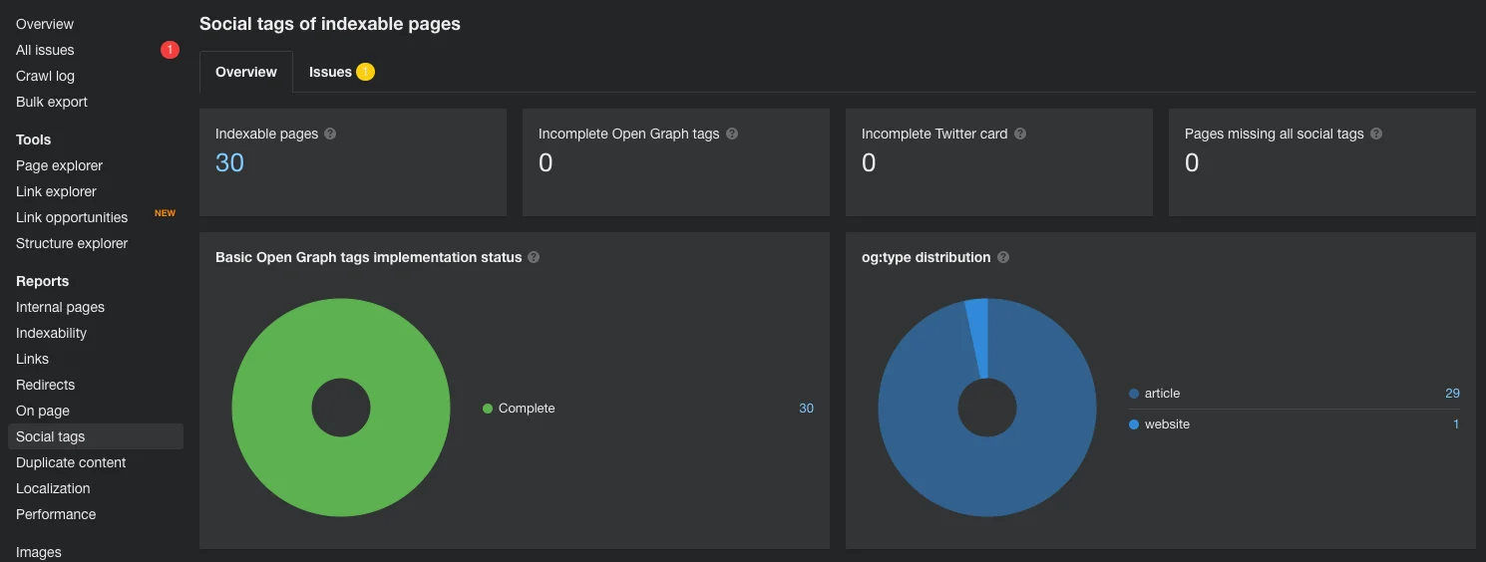Screen dimensions: 1486x562
Task: Click Incomplete Open Graph tags value 0
Action: pos(546,162)
